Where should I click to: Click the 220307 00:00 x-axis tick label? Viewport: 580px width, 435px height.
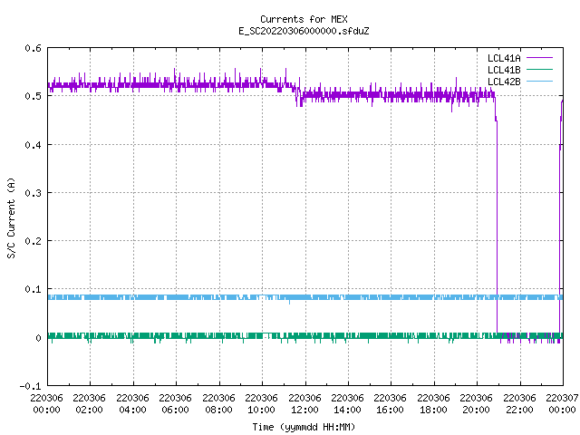pos(562,403)
